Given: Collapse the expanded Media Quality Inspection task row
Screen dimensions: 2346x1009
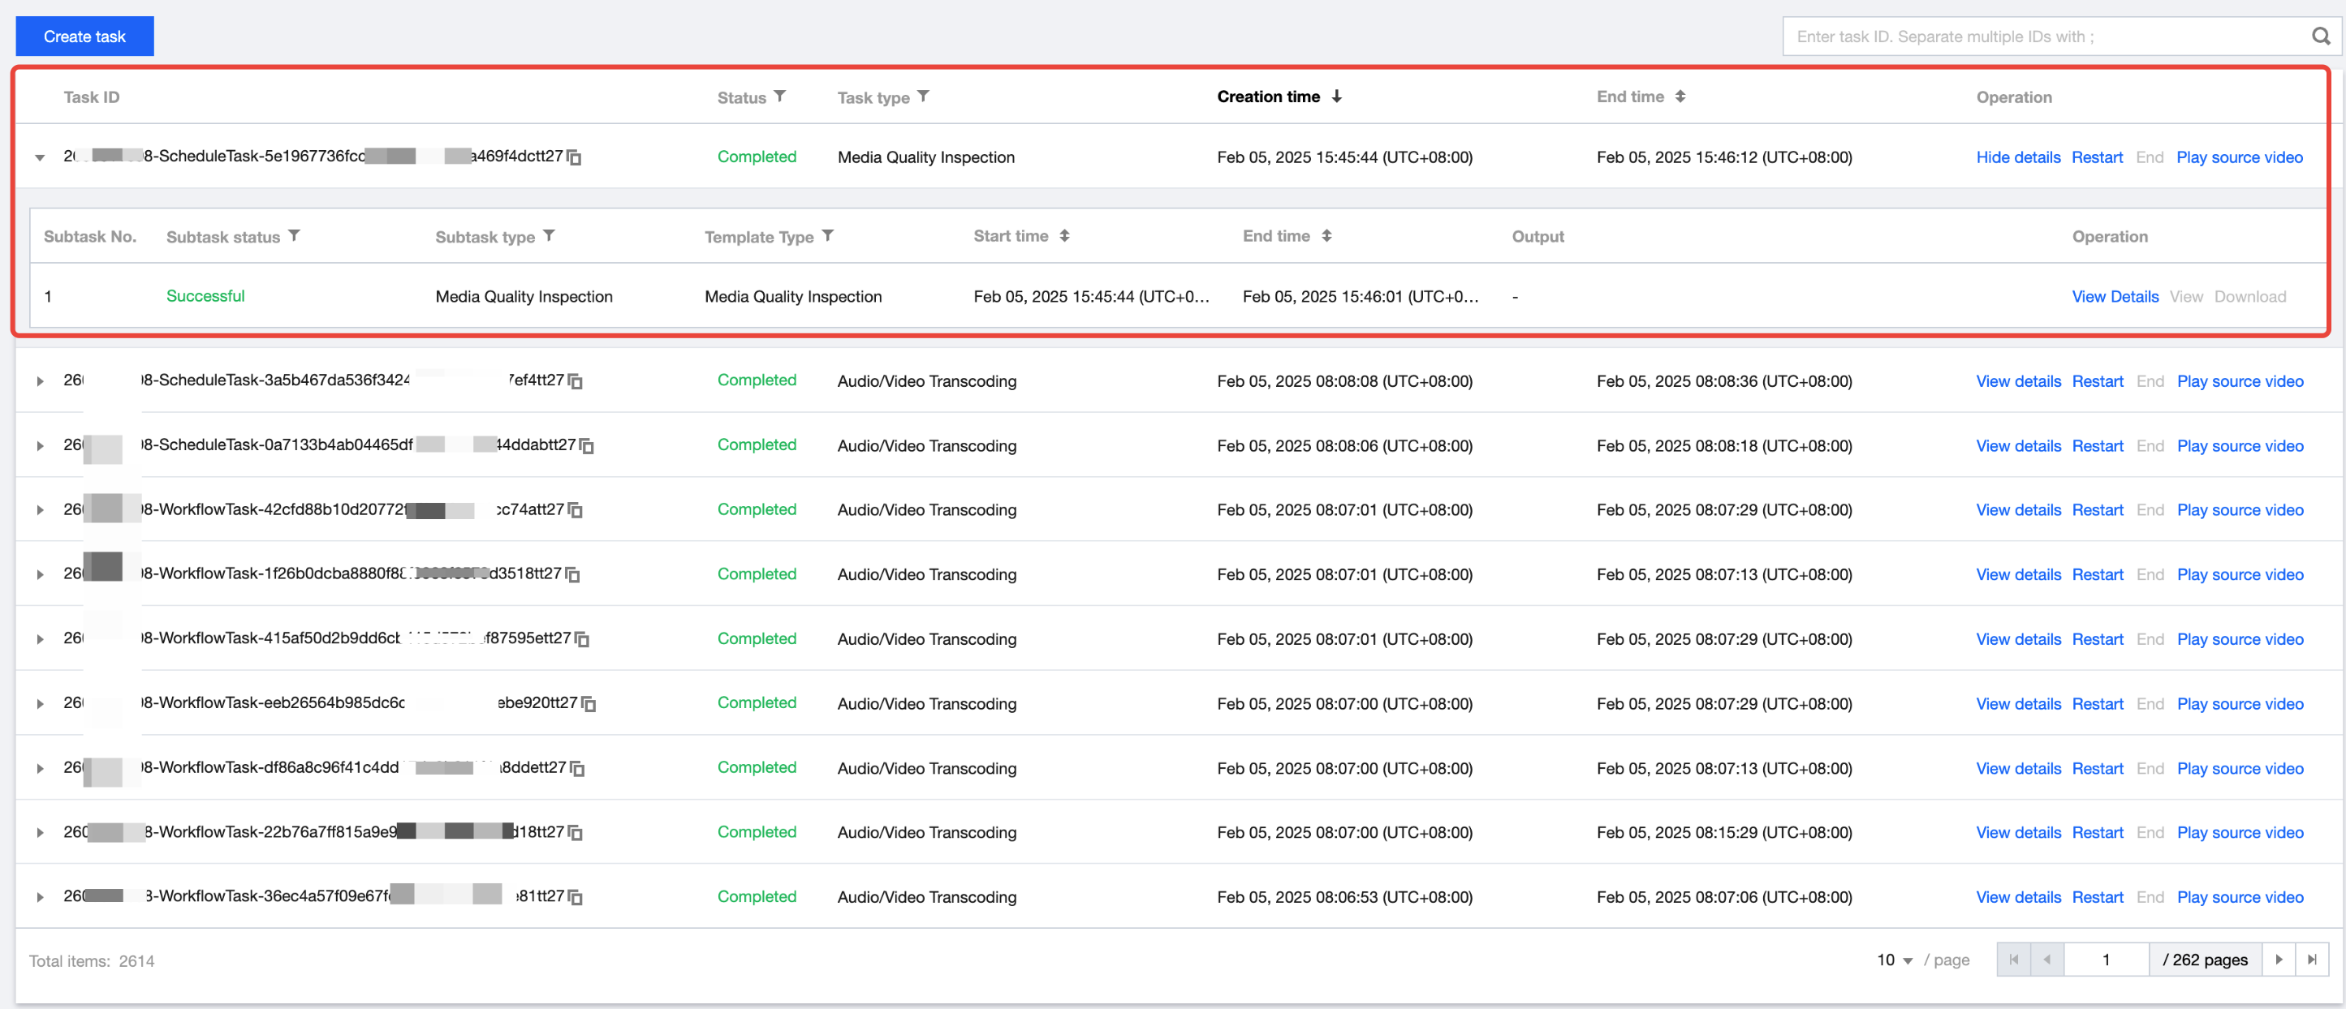Looking at the screenshot, I should [40, 157].
